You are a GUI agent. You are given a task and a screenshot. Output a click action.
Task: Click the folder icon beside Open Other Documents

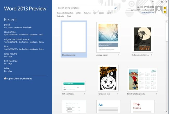5,78
